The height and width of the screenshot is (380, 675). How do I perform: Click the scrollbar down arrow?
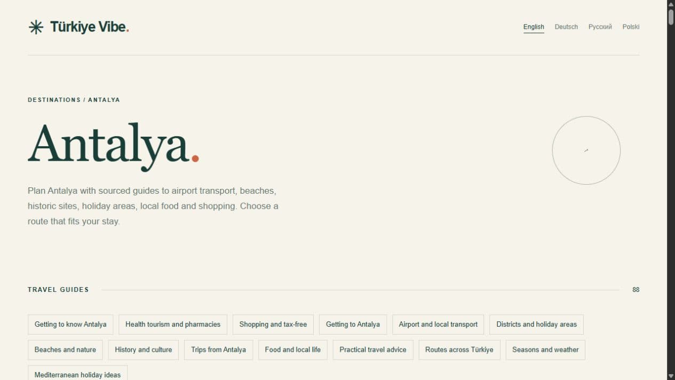(x=671, y=376)
